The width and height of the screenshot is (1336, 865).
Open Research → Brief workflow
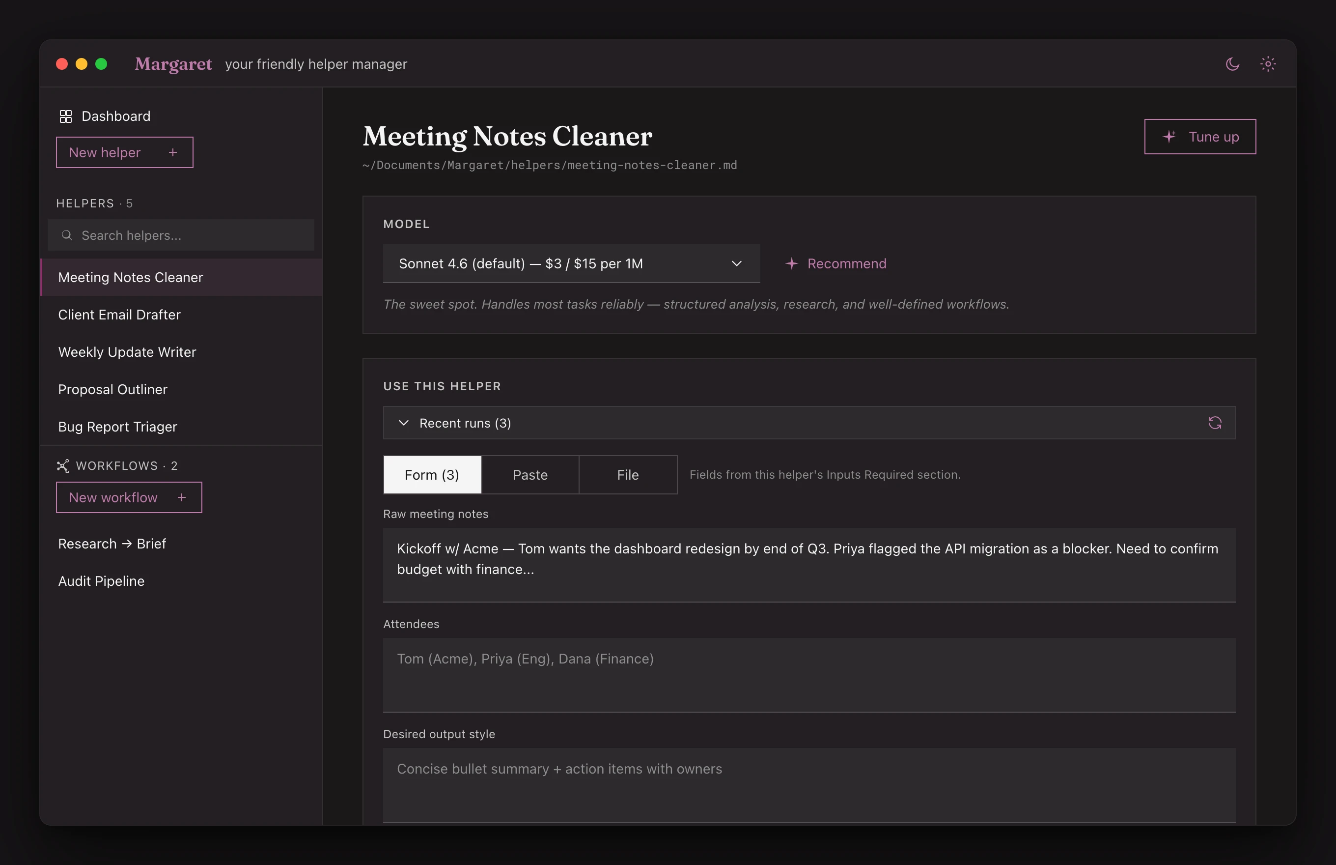[x=181, y=544]
